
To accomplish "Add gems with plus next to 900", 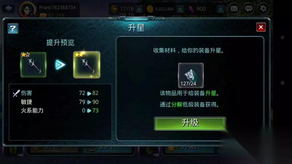I will tap(220, 9).
